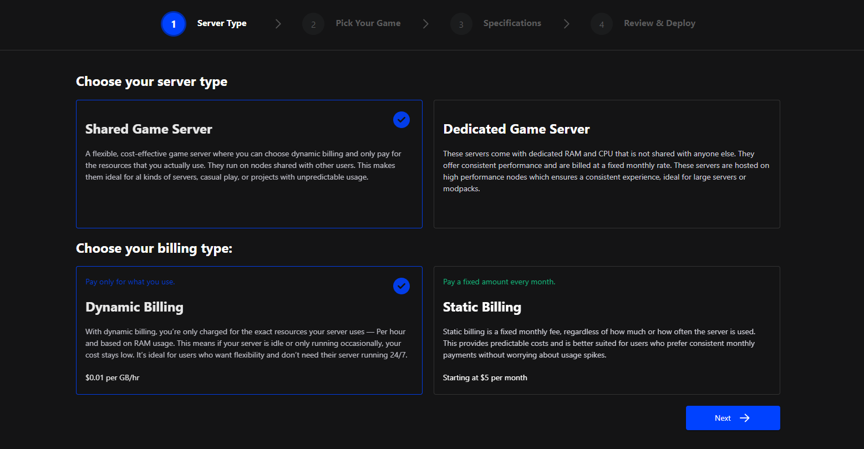The height and width of the screenshot is (449, 864).
Task: Open the Review & Deploy step
Action: point(659,23)
